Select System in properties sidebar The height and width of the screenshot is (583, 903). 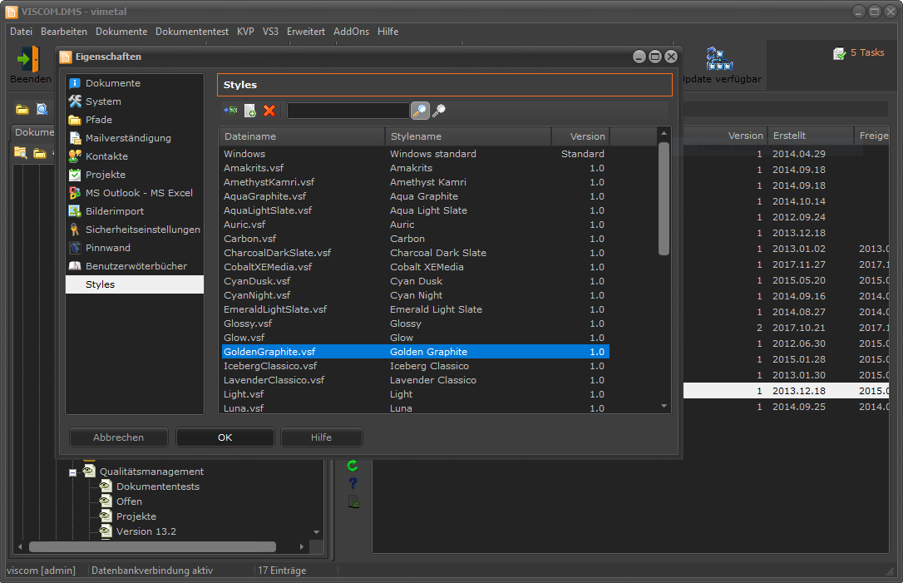(x=135, y=101)
